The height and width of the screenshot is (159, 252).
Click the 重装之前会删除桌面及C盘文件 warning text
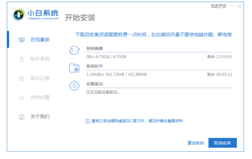(x=137, y=121)
